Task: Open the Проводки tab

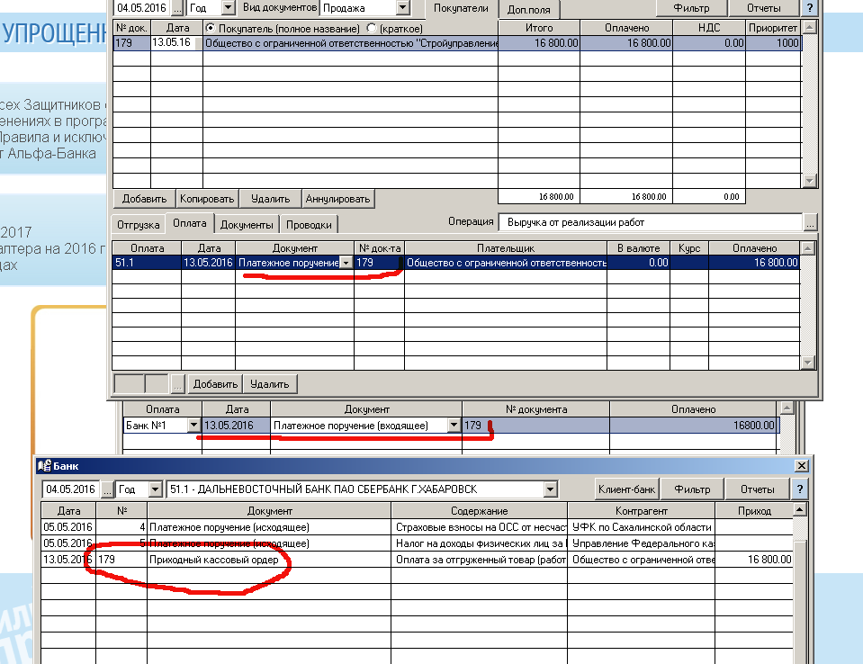Action: [309, 224]
